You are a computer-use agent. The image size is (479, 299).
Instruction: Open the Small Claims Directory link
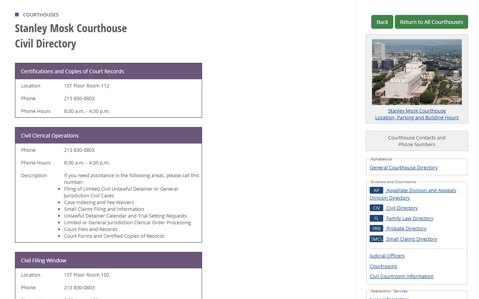coord(411,239)
